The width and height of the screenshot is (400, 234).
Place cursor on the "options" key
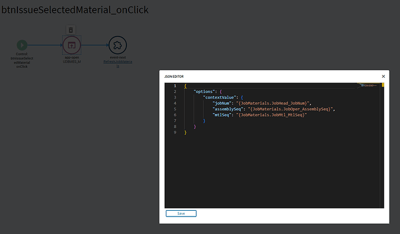point(204,92)
